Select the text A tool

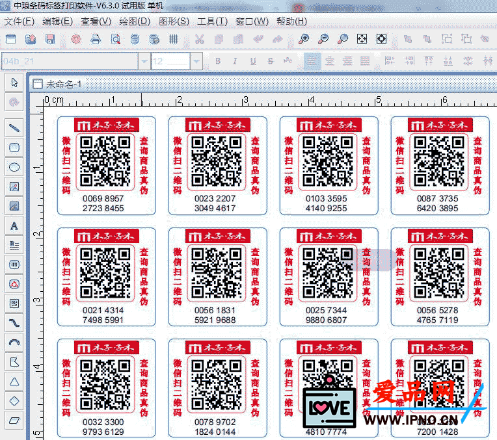pos(14,226)
